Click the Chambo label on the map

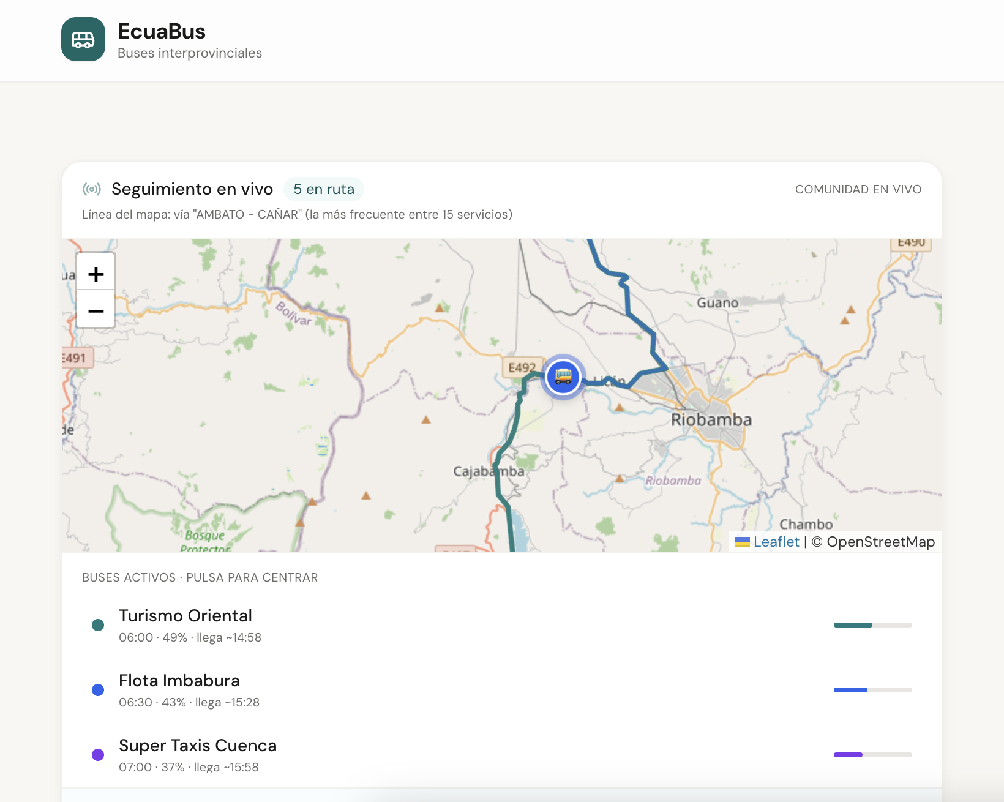coord(806,525)
